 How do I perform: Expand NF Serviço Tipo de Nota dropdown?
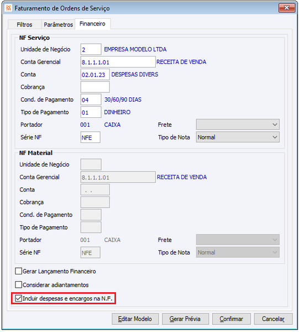click(x=238, y=137)
